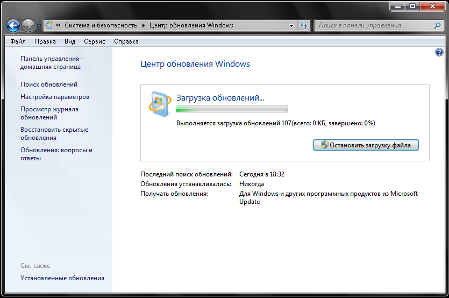Open the 'Справка' menu

126,41
